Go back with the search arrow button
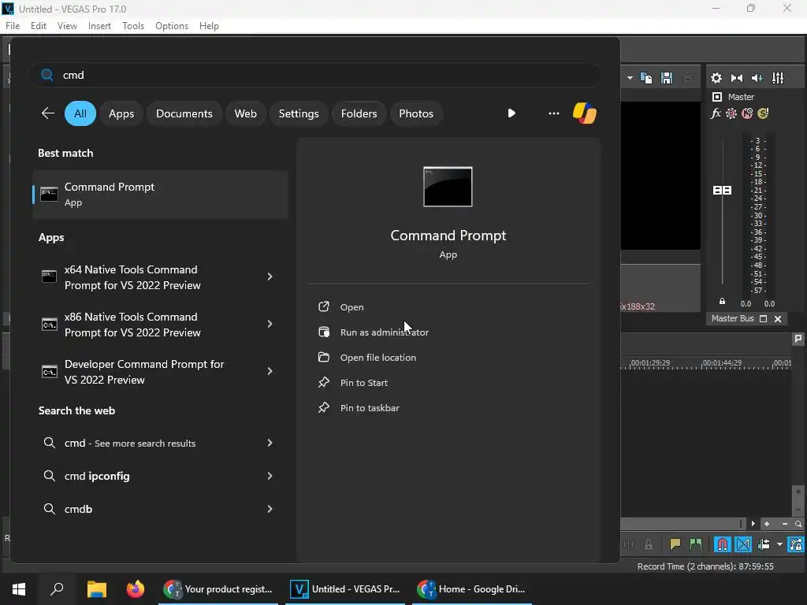This screenshot has height=605, width=807. tap(48, 113)
